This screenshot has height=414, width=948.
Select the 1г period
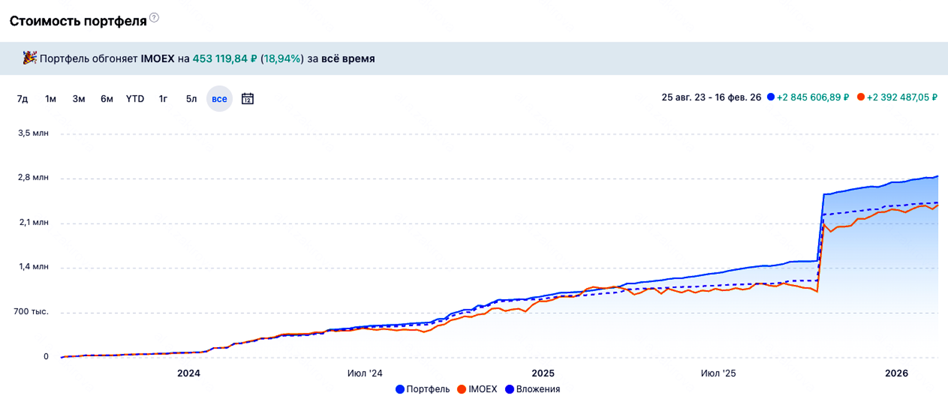point(163,99)
